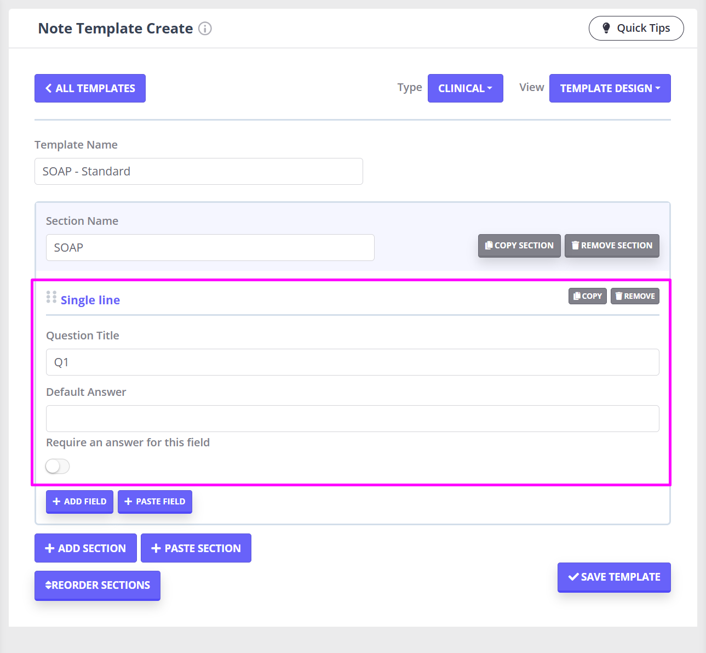Click the copy icon on the field COPY button
Image resolution: width=706 pixels, height=653 pixels.
577,296
